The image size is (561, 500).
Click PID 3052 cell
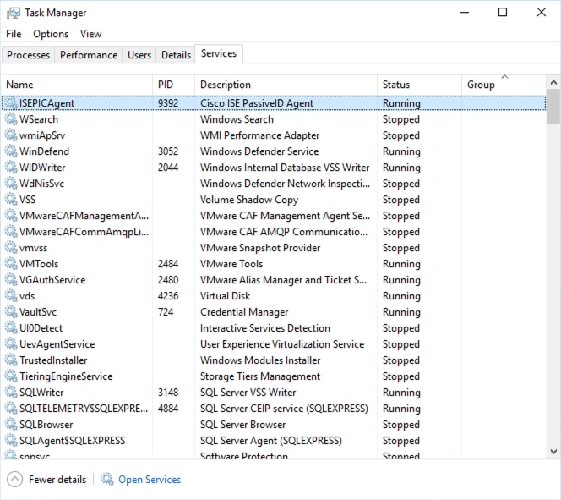[168, 151]
